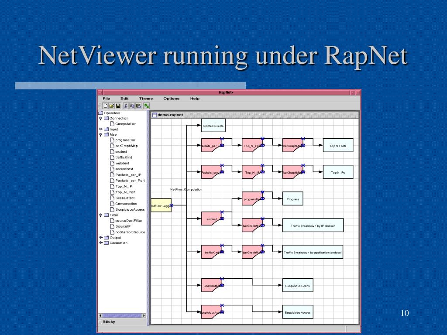Collapse the Filter folder node
This screenshot has width=447, height=335.
100,215
